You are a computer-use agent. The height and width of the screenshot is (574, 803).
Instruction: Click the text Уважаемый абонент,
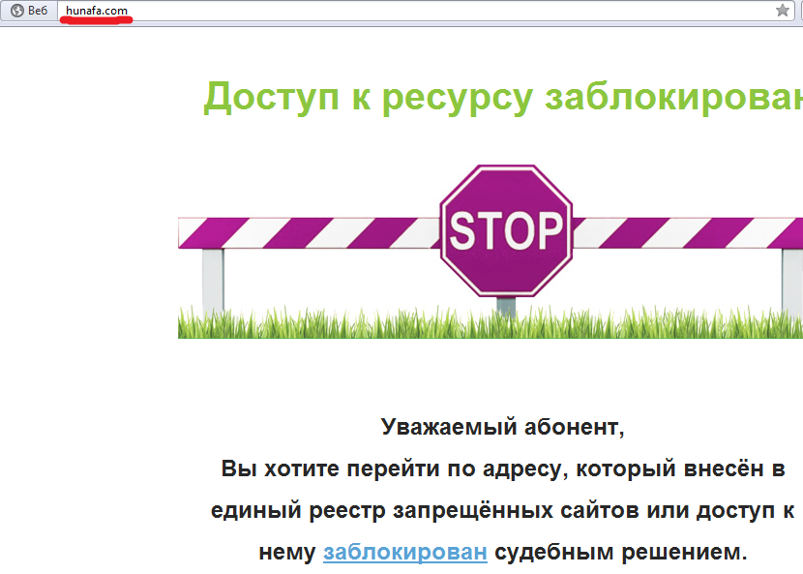tap(503, 427)
